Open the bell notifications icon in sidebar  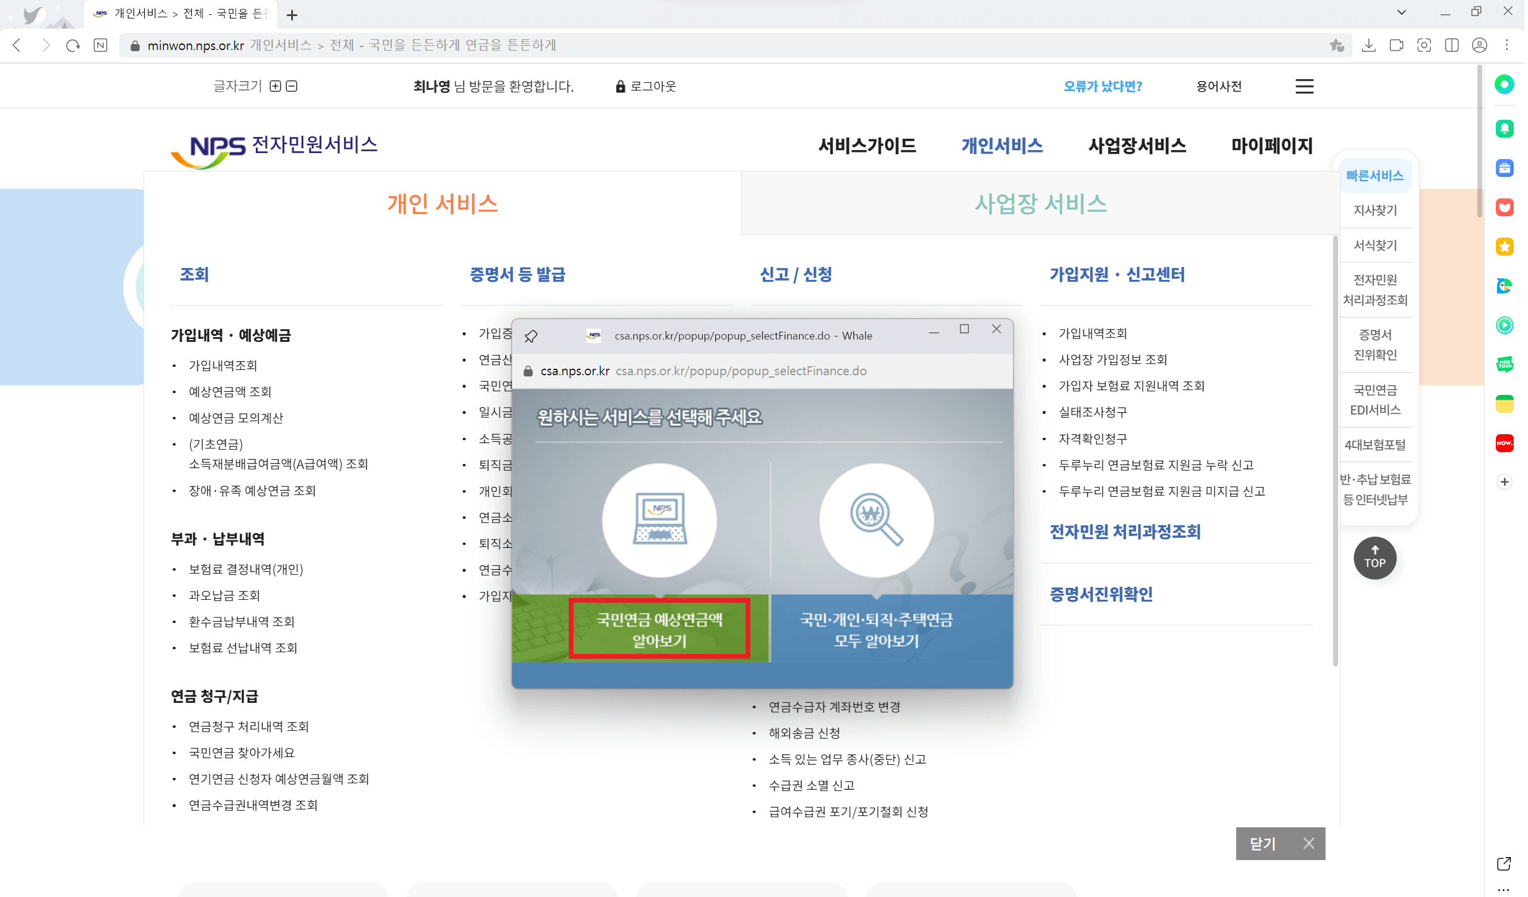[x=1504, y=129]
